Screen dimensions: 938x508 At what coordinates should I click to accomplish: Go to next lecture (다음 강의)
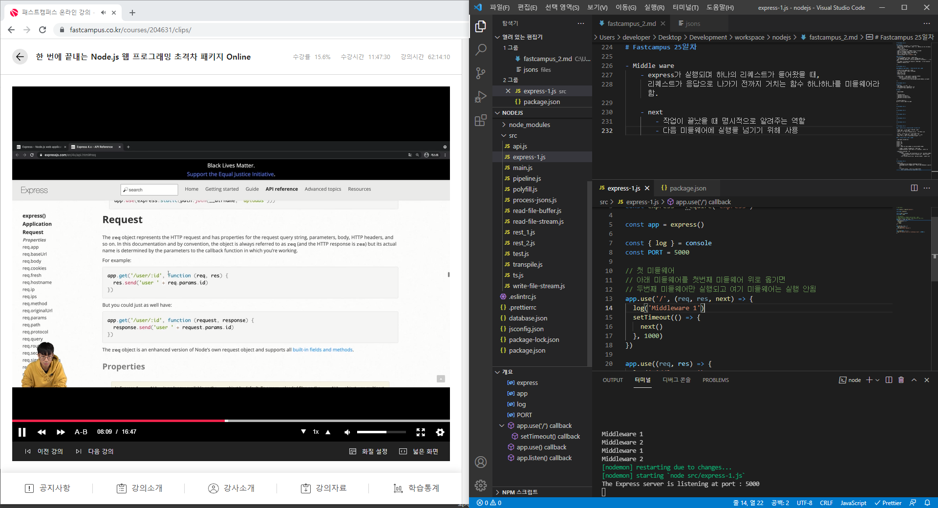click(95, 451)
